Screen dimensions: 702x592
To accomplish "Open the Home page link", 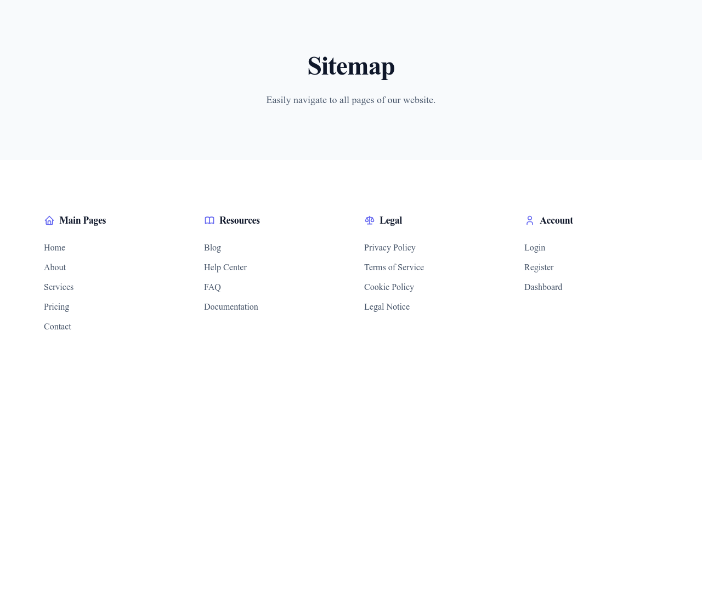I will tap(54, 248).
